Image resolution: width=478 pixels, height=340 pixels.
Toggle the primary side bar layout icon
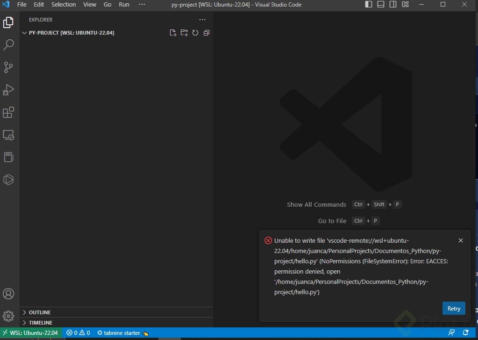(x=369, y=4)
